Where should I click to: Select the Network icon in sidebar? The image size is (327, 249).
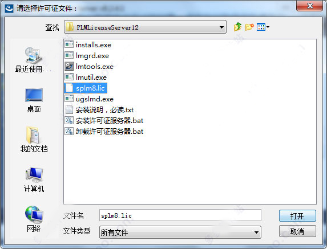click(x=34, y=219)
